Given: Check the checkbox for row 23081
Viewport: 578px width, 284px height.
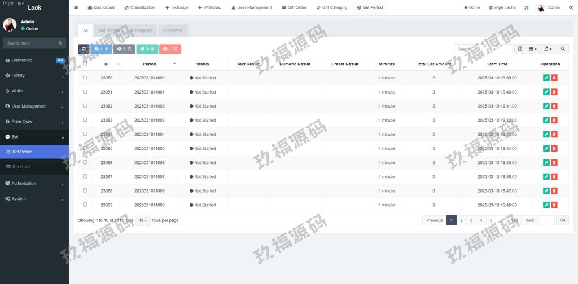Looking at the screenshot, I should coord(85,91).
